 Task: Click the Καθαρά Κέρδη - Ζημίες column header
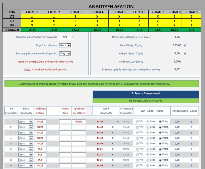coord(185,111)
